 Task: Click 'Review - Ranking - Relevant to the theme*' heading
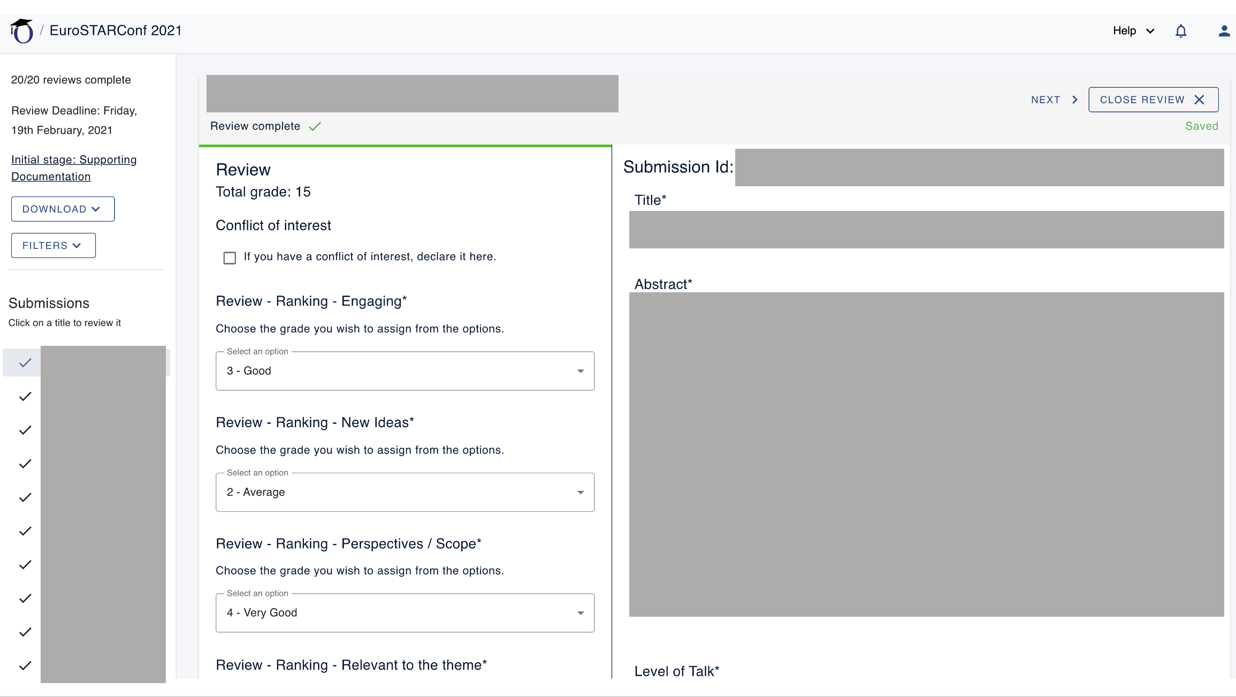point(352,665)
